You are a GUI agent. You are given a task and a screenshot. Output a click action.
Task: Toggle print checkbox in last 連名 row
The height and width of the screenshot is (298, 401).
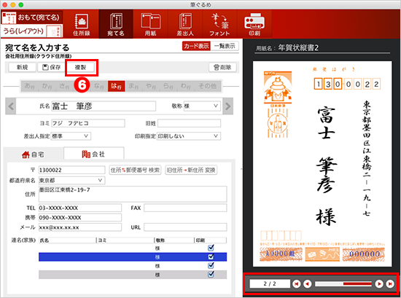coord(211,275)
